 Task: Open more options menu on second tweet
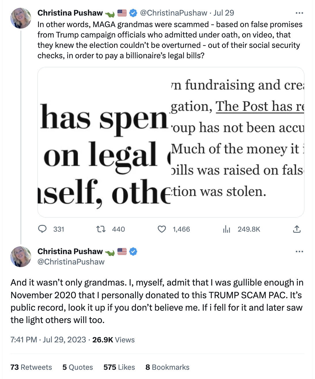[299, 252]
